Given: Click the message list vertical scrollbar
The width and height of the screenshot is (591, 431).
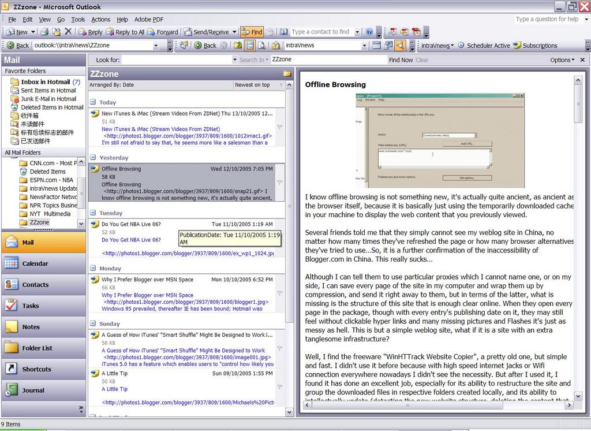Looking at the screenshot, I should tap(290, 248).
